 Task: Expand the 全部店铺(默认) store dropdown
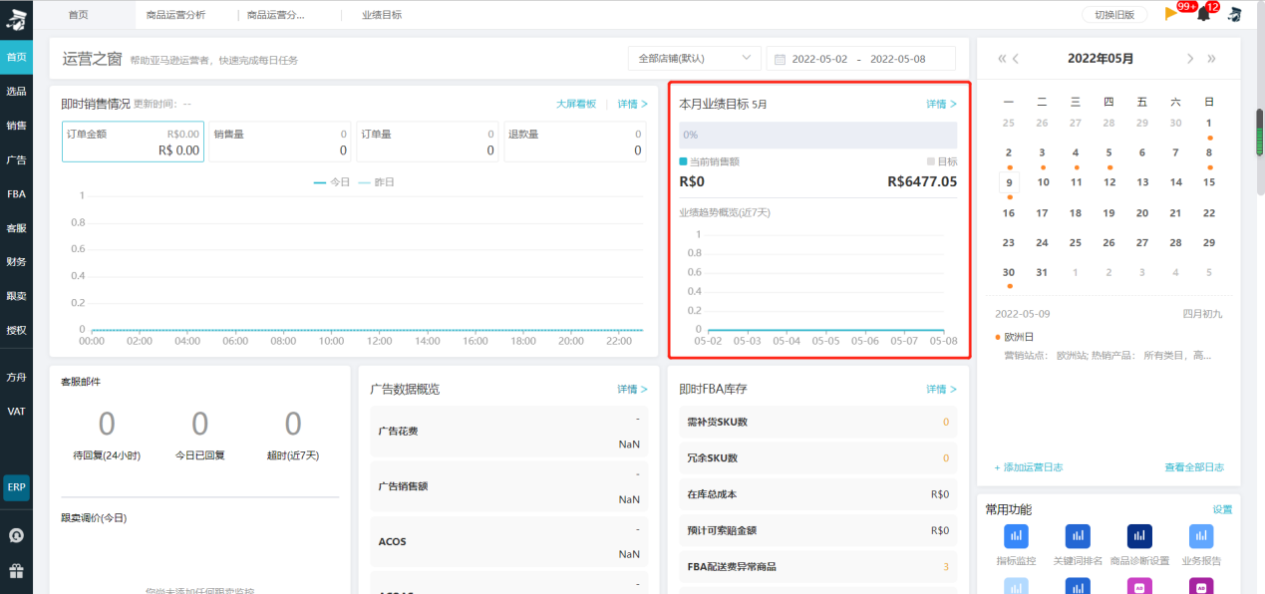[x=694, y=59]
